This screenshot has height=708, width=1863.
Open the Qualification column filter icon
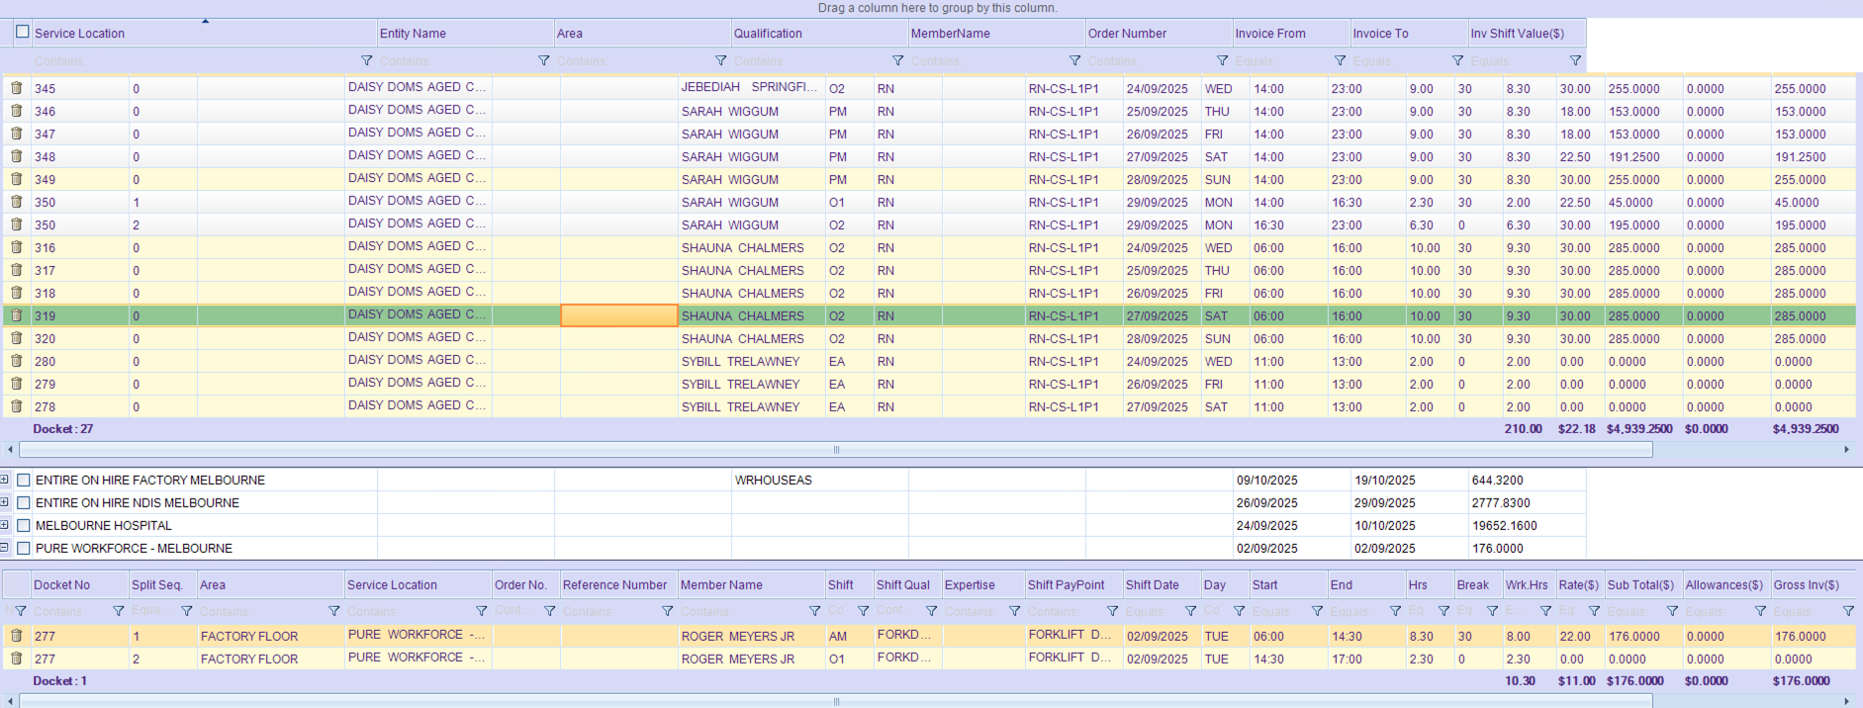coord(897,61)
